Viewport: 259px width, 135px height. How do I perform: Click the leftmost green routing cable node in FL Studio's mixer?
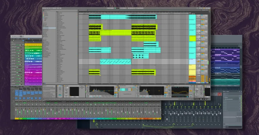click(97, 124)
